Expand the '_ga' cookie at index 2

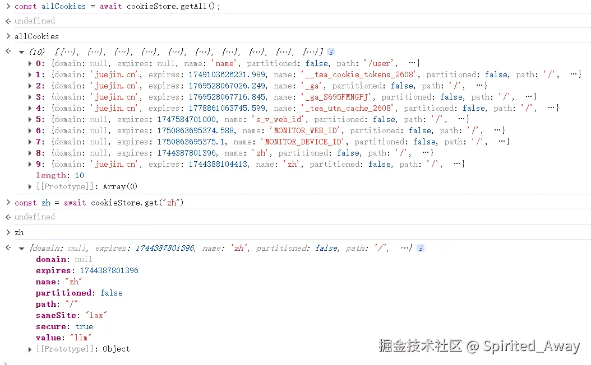coord(30,86)
